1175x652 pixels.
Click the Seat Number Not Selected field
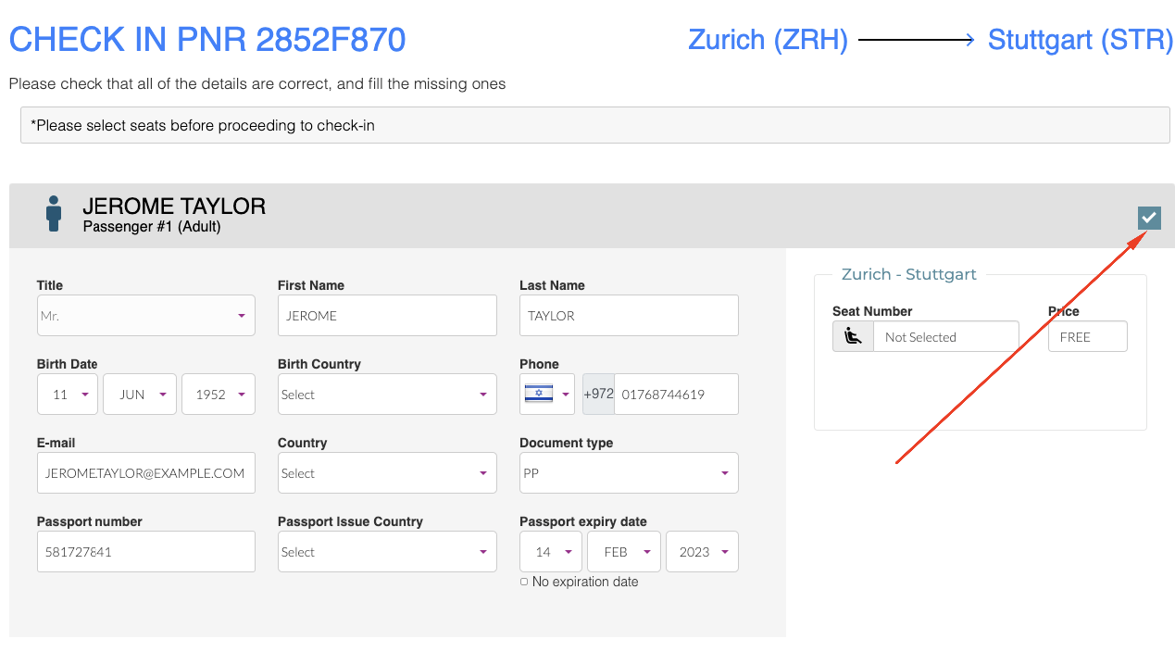(946, 336)
